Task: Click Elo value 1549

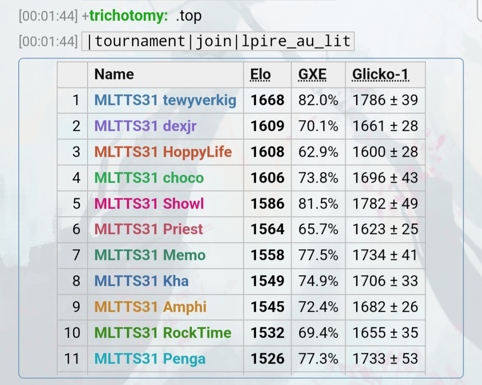Action: [268, 281]
